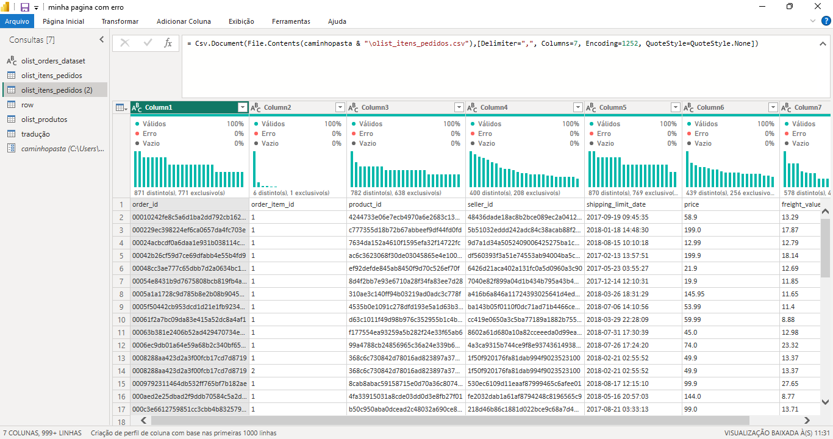833x439 pixels.
Task: Open the Ajuda tab
Action: tap(337, 21)
